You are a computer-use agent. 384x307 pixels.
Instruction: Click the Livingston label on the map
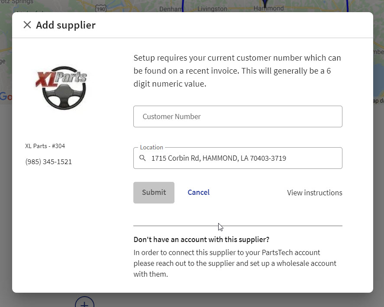(x=212, y=8)
